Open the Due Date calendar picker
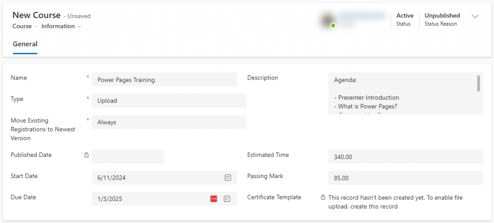This screenshot has height=223, width=494. [x=227, y=199]
